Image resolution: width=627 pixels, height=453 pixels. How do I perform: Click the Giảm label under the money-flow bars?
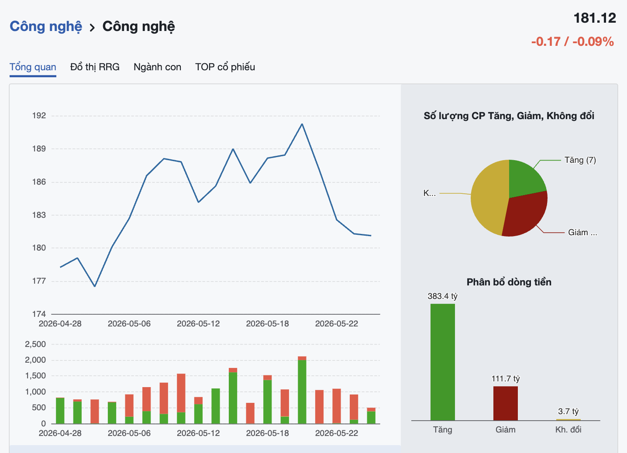[x=506, y=430]
